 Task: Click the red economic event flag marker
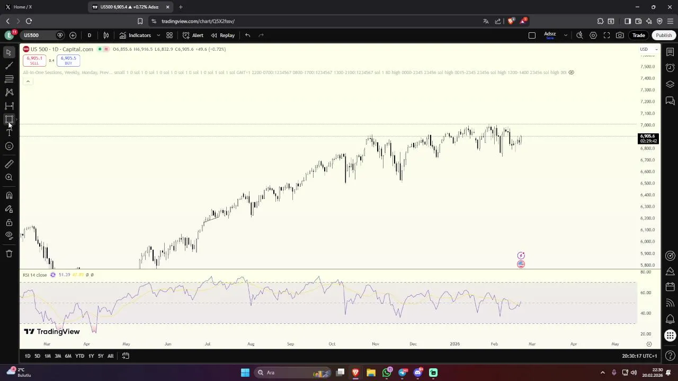[x=521, y=264]
